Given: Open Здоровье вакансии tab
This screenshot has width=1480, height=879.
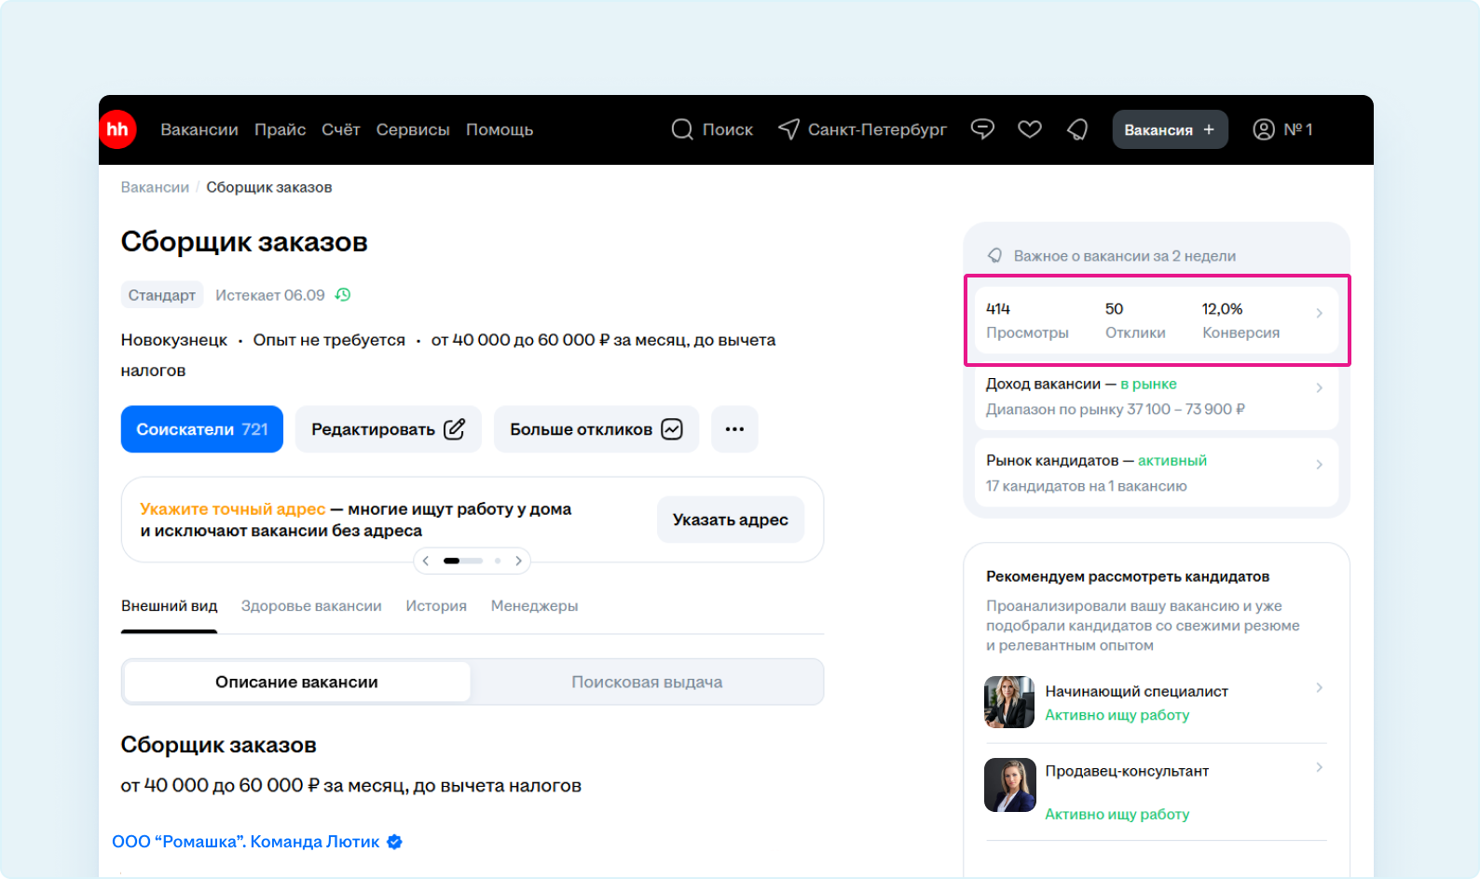Looking at the screenshot, I should [x=311, y=606].
